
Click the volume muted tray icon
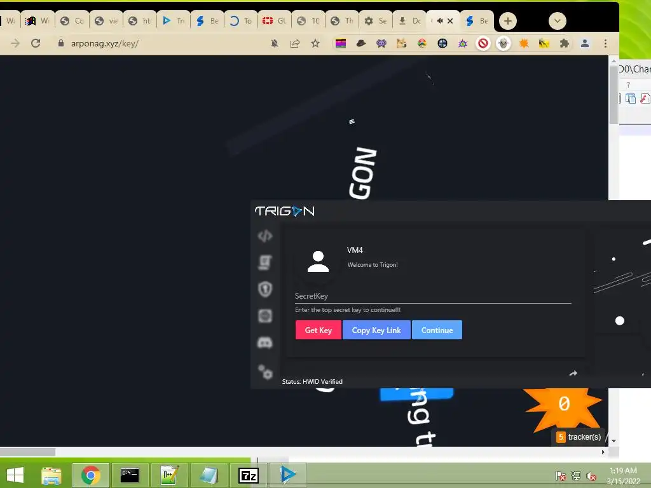pyautogui.click(x=591, y=476)
